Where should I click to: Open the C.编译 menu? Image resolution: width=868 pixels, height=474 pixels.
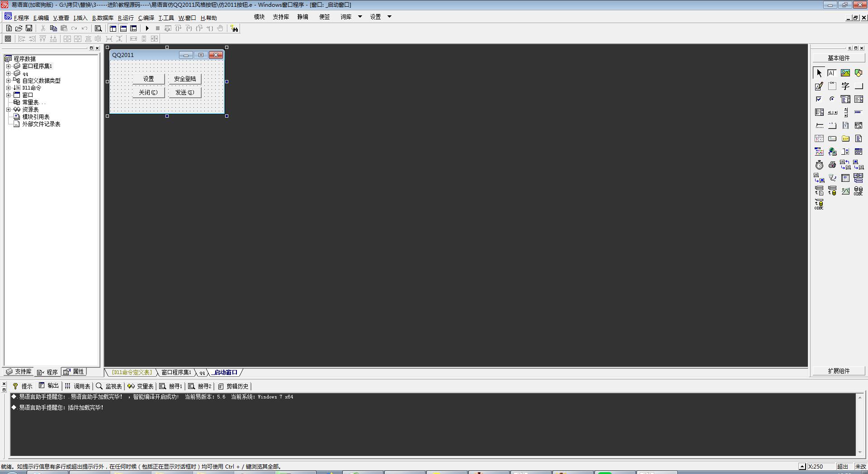pos(146,18)
